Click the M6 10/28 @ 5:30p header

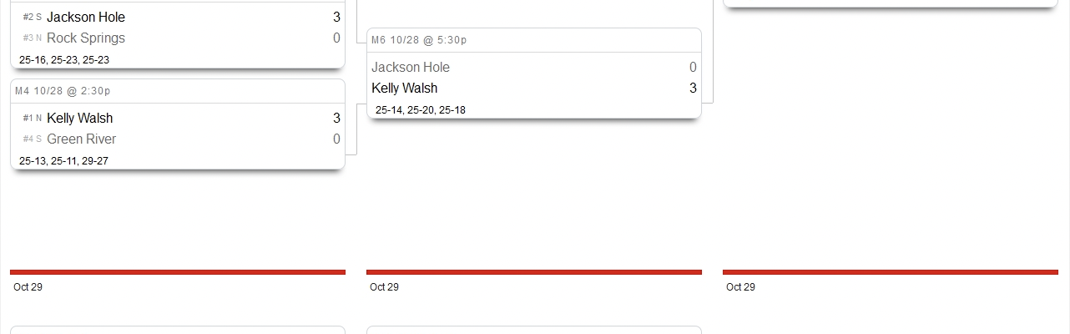(419, 40)
